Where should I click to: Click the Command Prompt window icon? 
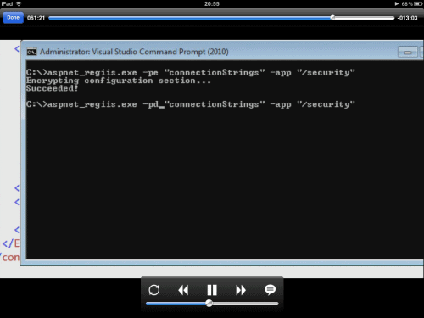pyautogui.click(x=31, y=52)
